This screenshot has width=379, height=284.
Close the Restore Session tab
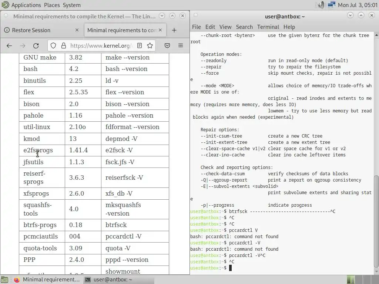[x=77, y=30]
